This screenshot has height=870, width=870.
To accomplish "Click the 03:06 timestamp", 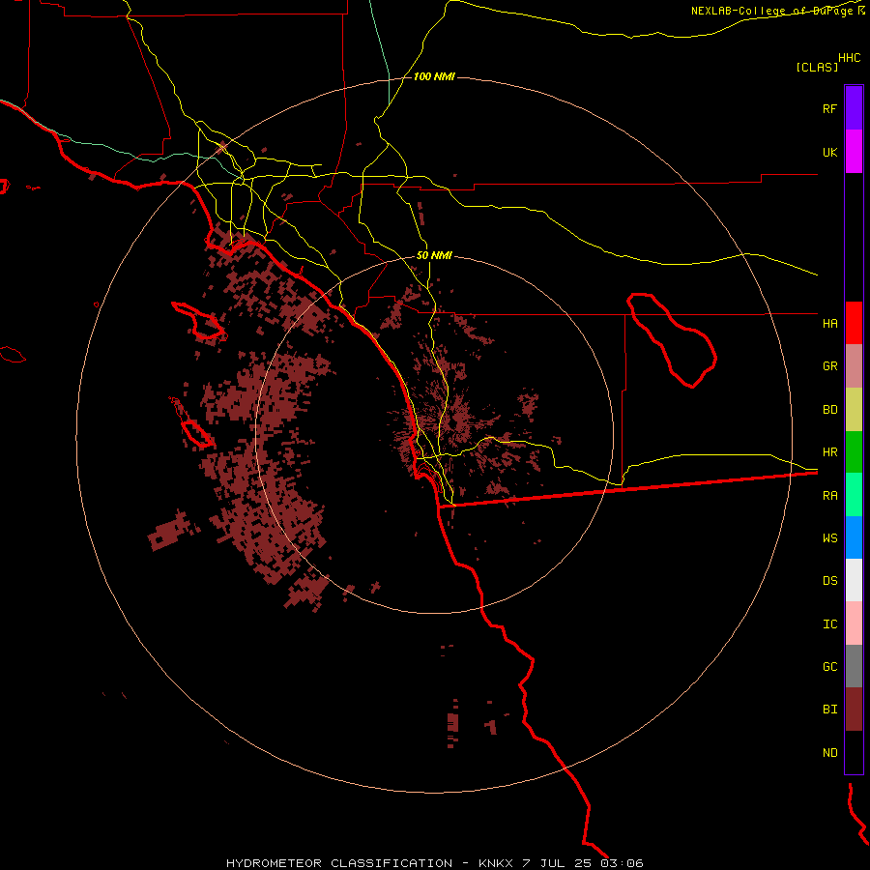I will point(622,863).
